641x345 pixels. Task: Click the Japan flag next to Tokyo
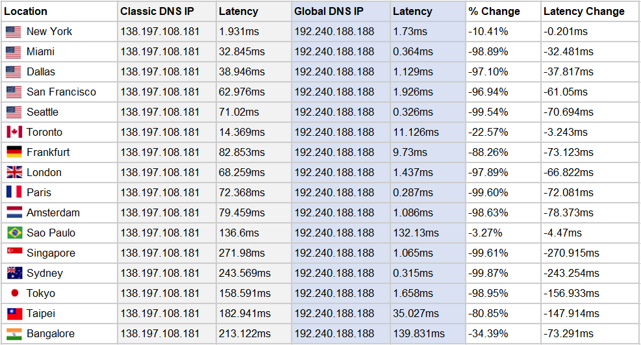(x=14, y=294)
